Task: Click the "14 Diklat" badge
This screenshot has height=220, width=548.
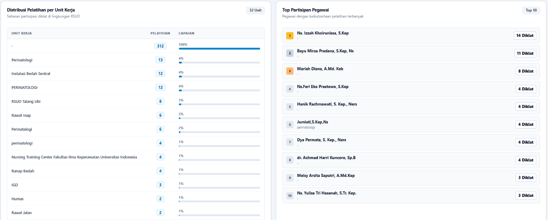Action: point(525,36)
